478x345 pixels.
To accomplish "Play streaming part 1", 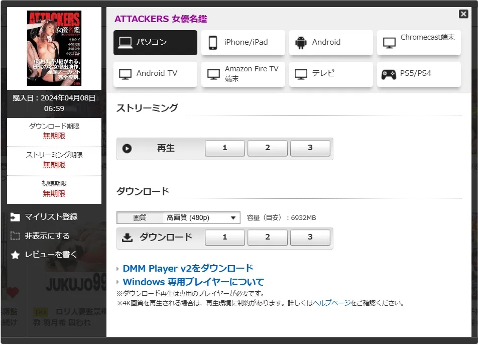I will [224, 148].
